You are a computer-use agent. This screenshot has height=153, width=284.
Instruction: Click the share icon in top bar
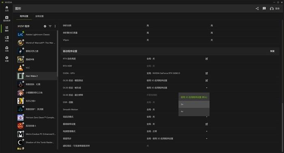(x=257, y=9)
